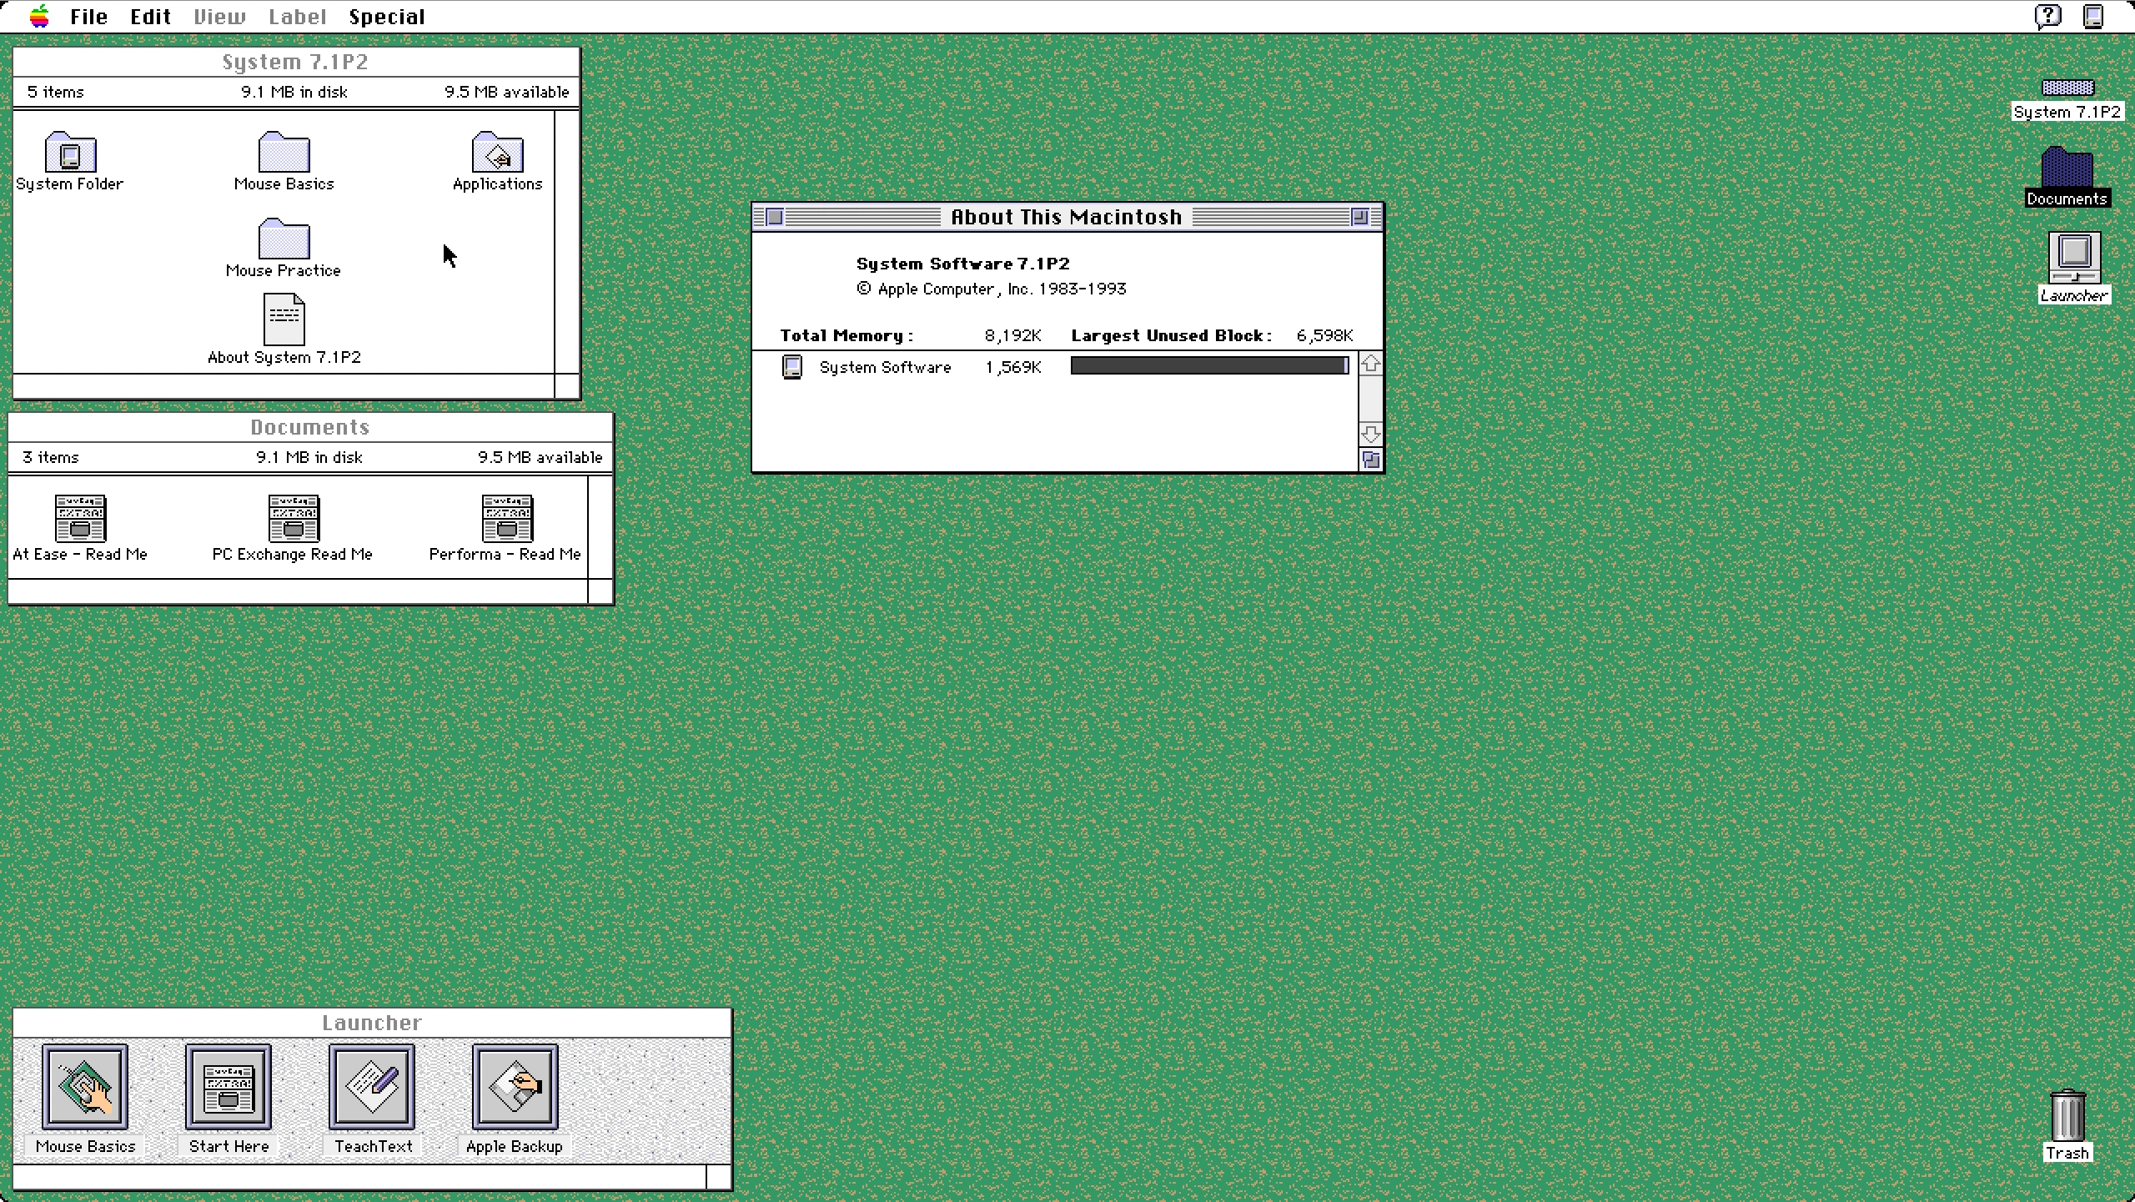Viewport: 2135px width, 1202px height.
Task: Open the Special menu
Action: pos(387,17)
